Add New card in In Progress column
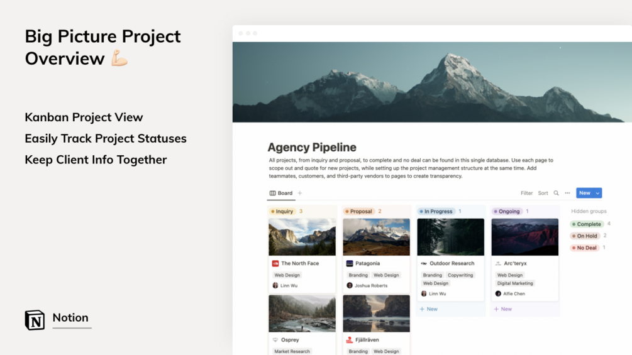Viewport: 632px width, 355px height. [x=428, y=309]
